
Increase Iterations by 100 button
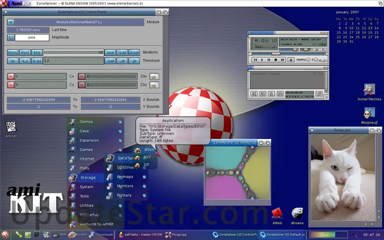pyautogui.click(x=134, y=53)
